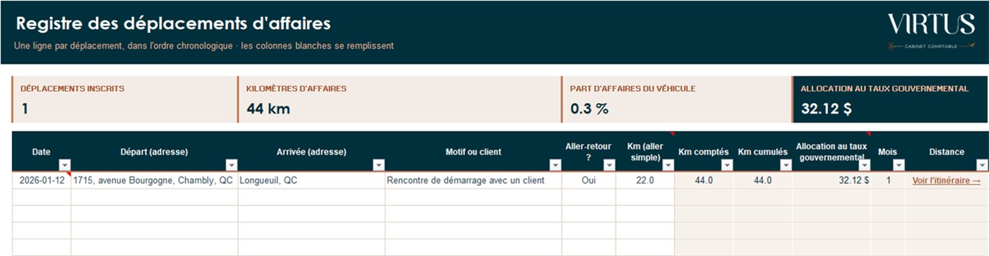Open the Date column filter dropdown

pos(65,165)
